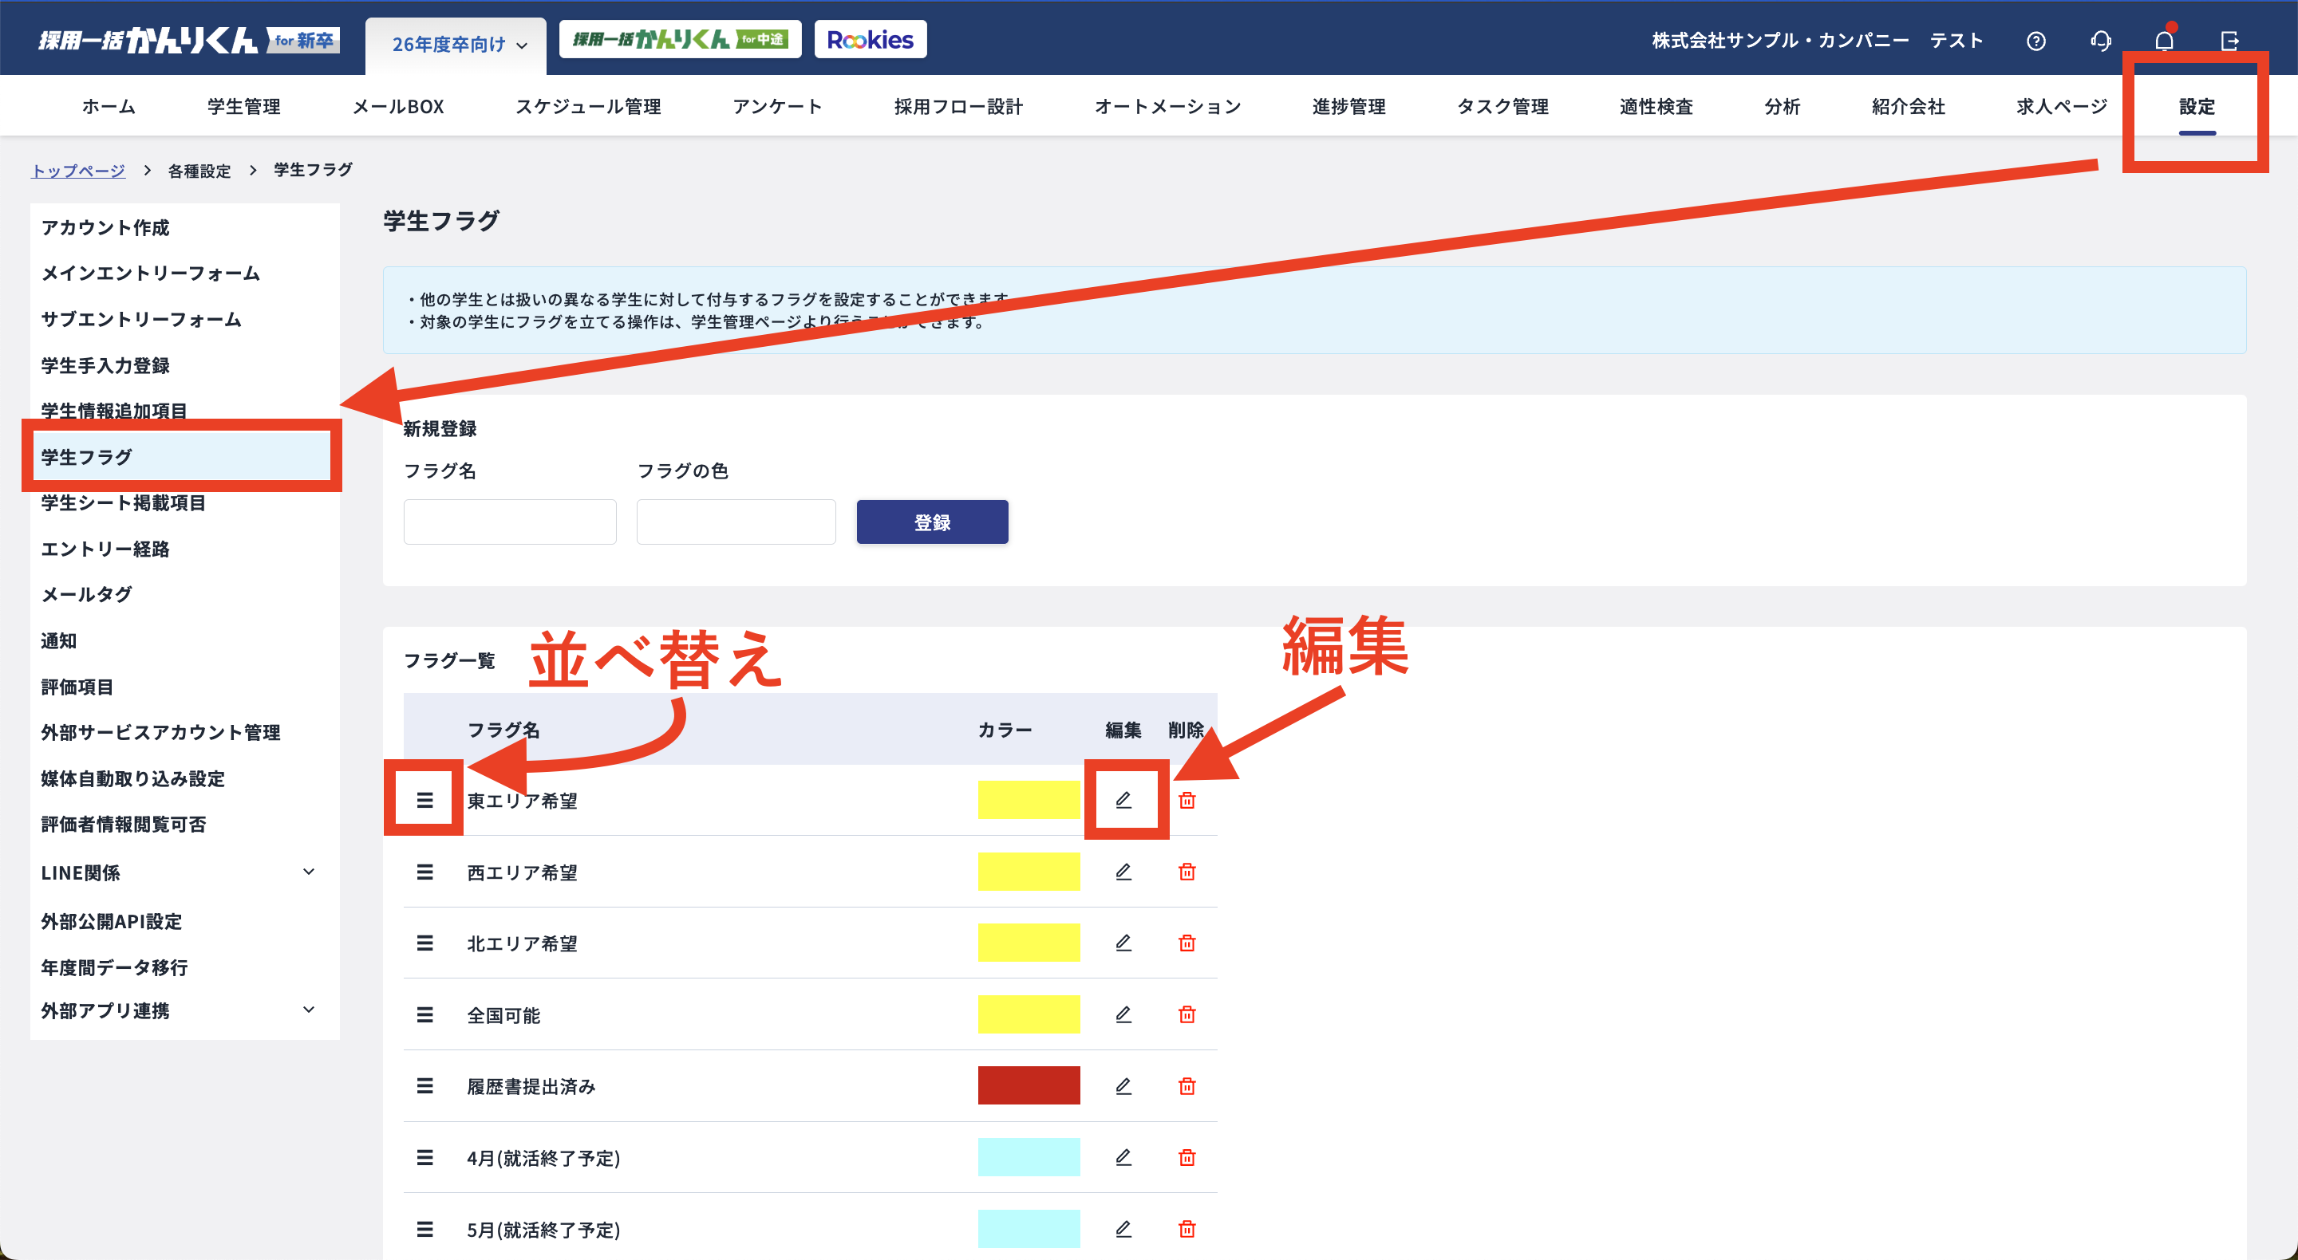Click the help question mark icon
The width and height of the screenshot is (2298, 1260).
click(x=2035, y=41)
